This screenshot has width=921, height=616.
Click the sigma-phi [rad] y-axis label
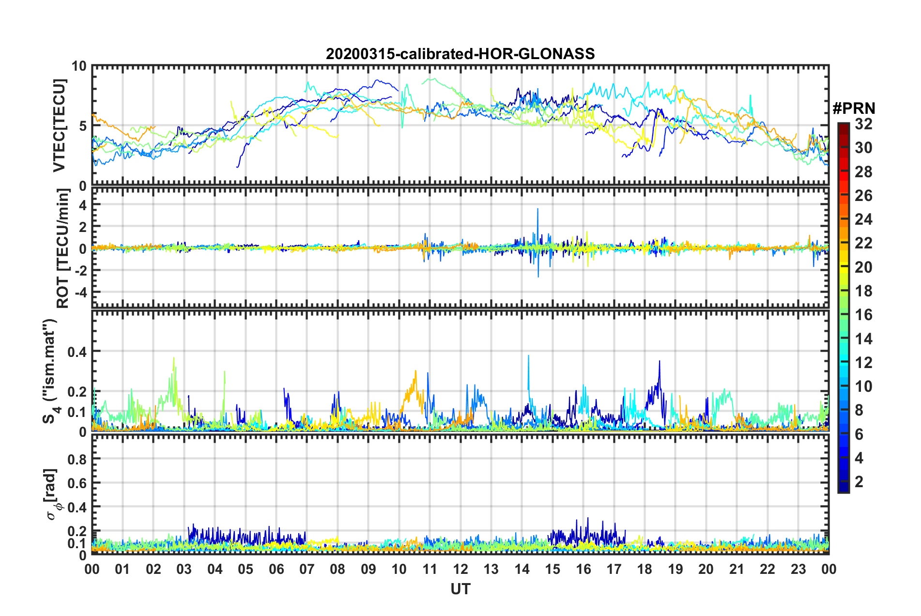(52, 494)
